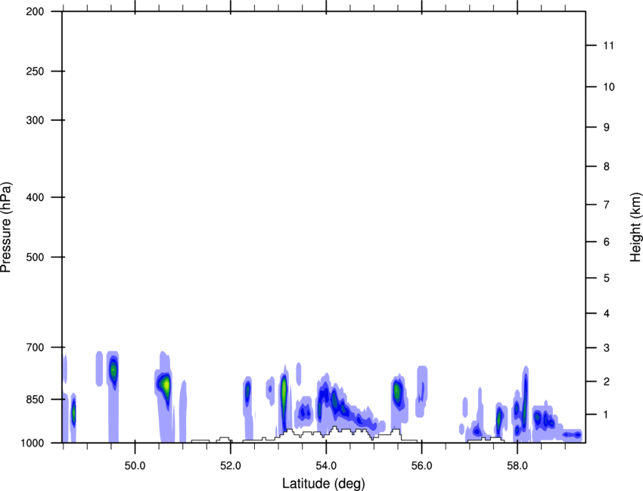Click the 5 km height label

click(x=607, y=278)
